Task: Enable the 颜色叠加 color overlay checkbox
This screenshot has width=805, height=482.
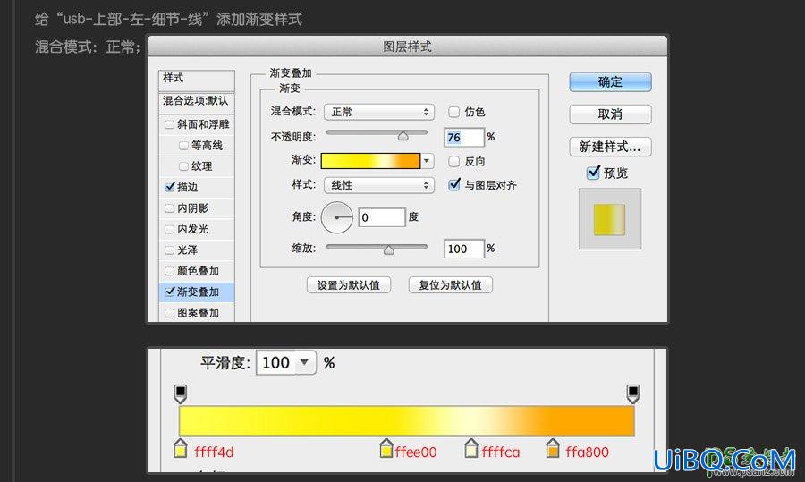Action: [169, 271]
